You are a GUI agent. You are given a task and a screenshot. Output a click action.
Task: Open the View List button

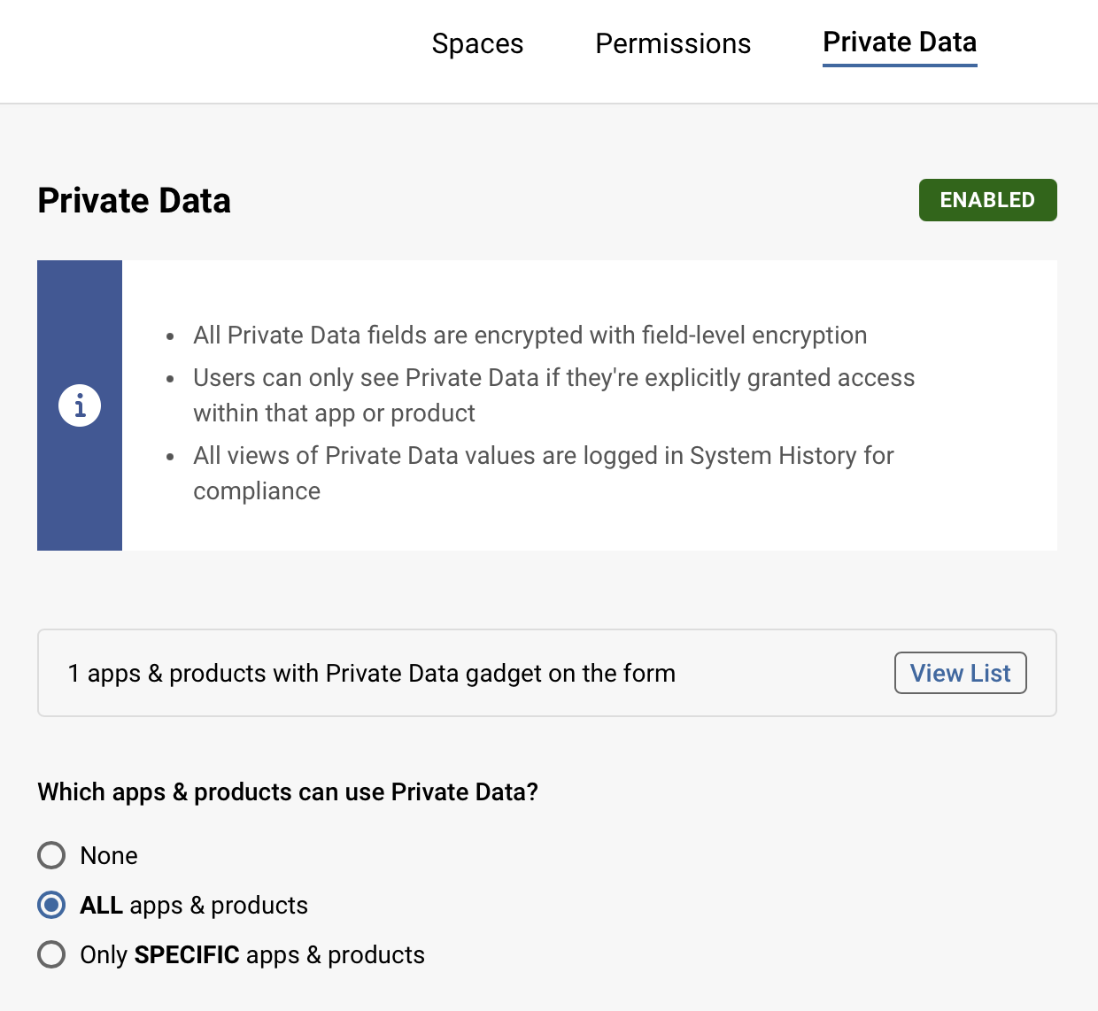click(960, 673)
